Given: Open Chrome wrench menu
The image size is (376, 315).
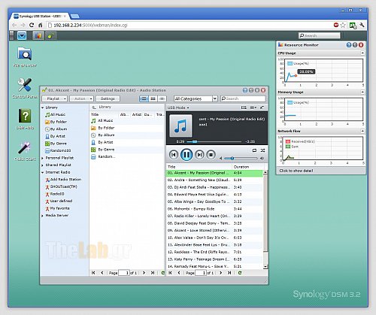Looking at the screenshot, I should point(362,25).
